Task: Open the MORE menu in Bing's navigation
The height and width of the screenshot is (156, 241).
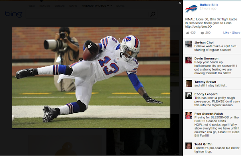Action: click(120, 6)
